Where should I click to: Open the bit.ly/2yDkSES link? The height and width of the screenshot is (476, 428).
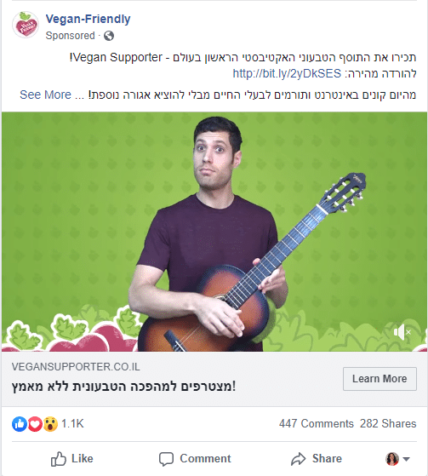tap(287, 74)
